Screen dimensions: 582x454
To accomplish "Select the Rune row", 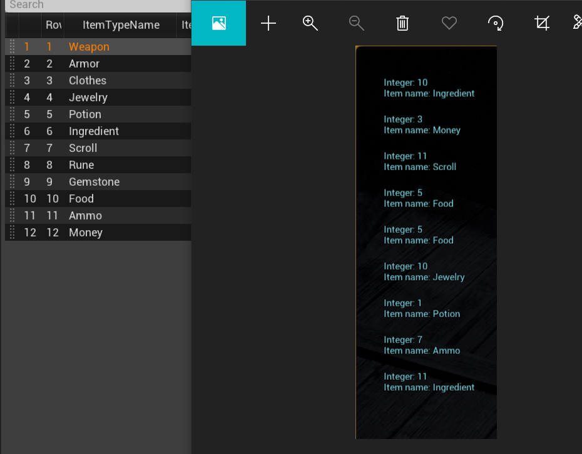I will (98, 164).
